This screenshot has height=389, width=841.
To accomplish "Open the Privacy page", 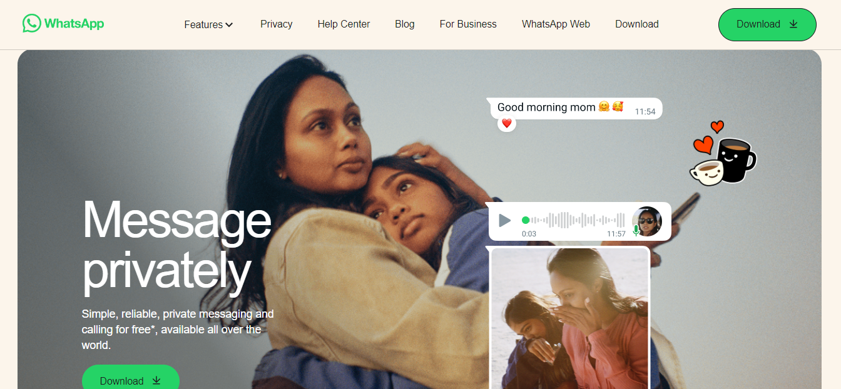I will pyautogui.click(x=276, y=24).
